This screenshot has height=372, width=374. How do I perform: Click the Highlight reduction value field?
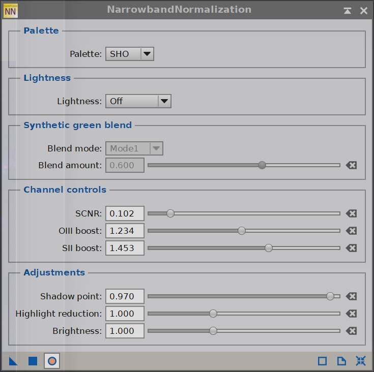coord(125,314)
